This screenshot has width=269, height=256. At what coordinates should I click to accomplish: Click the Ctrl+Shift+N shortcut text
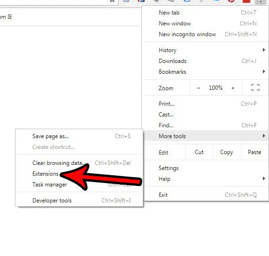[x=241, y=34]
